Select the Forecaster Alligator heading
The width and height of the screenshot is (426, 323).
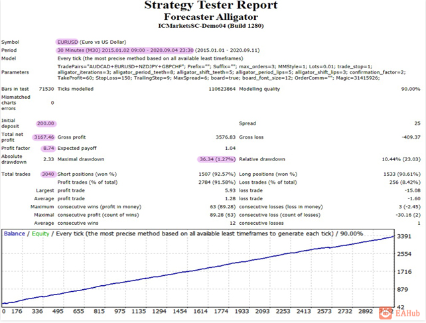[x=211, y=17]
